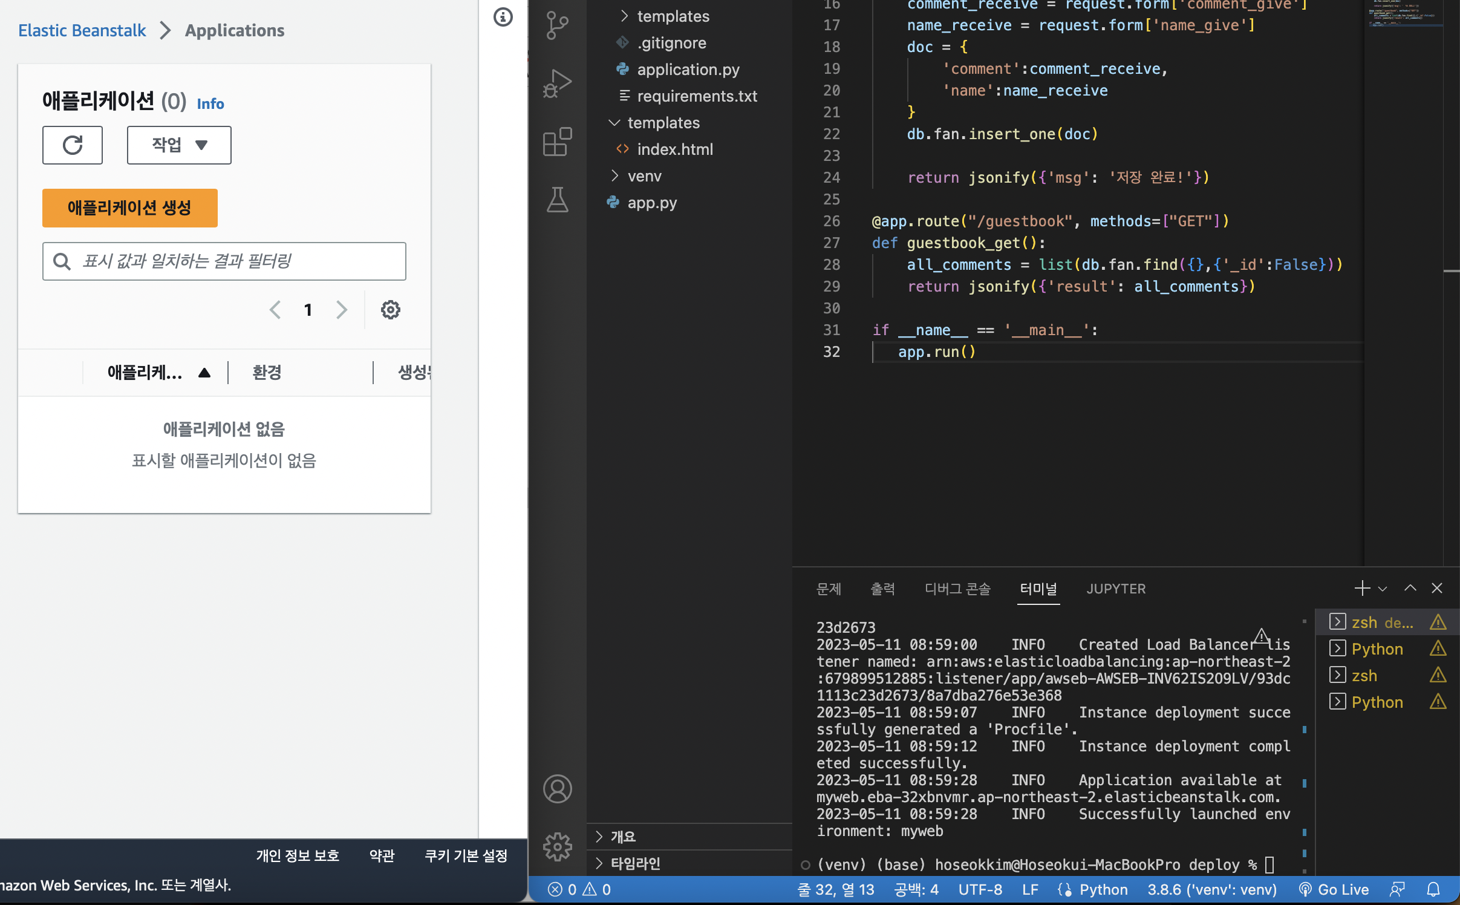Go to previous page of applications
The width and height of the screenshot is (1460, 905).
tap(275, 310)
